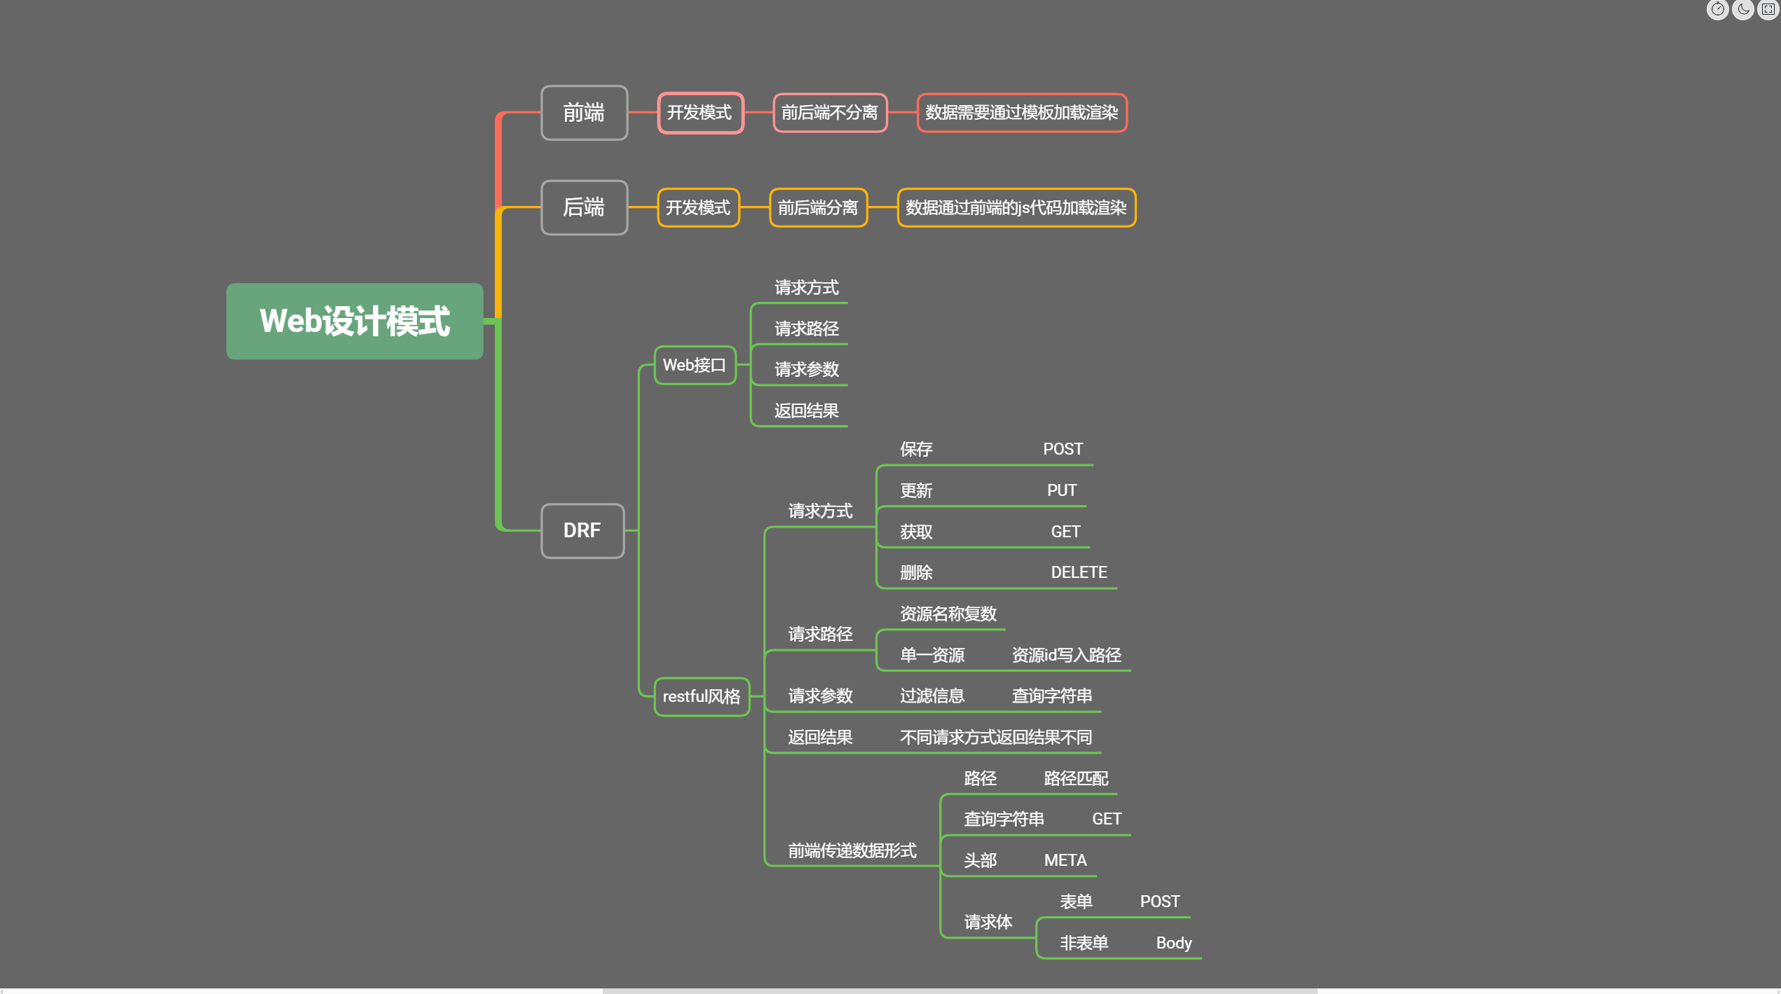This screenshot has width=1781, height=994.
Task: Toggle dark mode with the moon icon
Action: pyautogui.click(x=1743, y=9)
